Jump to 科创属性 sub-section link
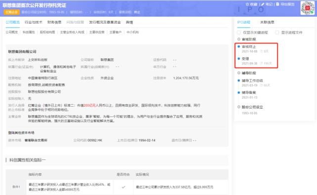Image resolution: width=317 pixels, height=195 pixels. [x=29, y=32]
